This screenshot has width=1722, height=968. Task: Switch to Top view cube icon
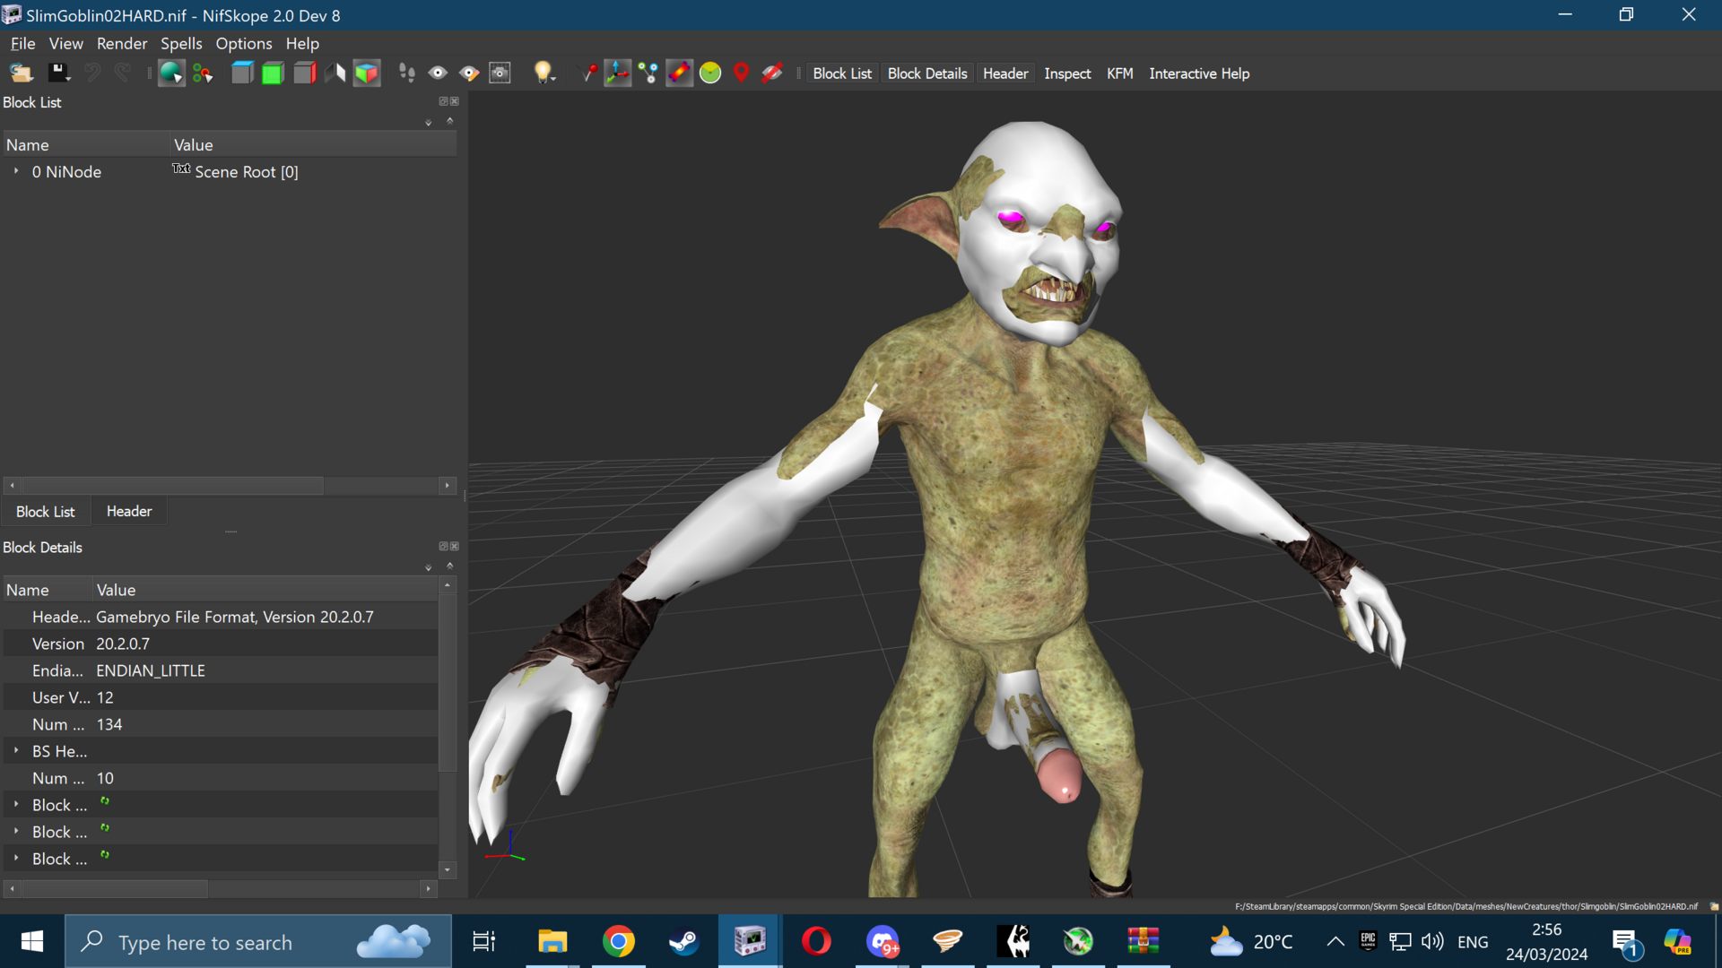[x=241, y=73]
